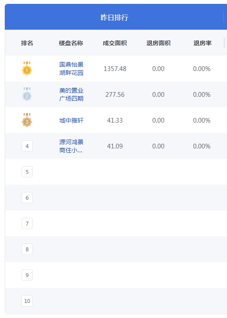
Task: Click 0.00% refund rate in 源河鸿景 row
Action: coord(202,146)
